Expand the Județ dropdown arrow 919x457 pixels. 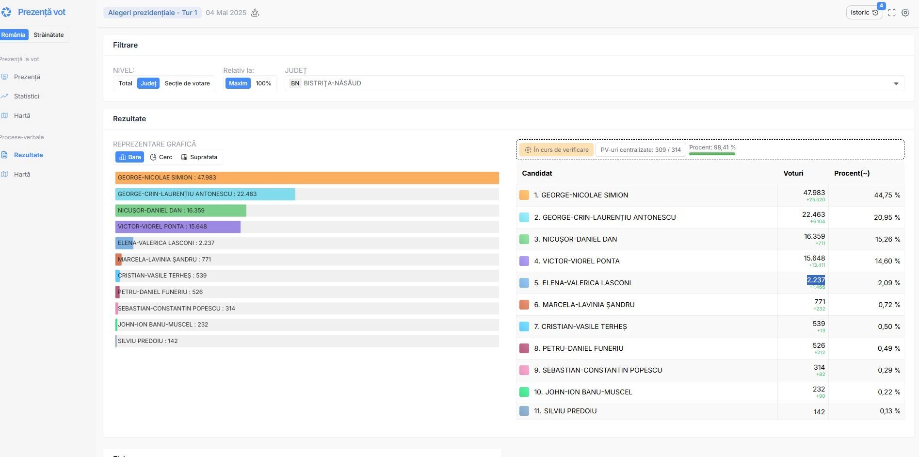click(896, 83)
